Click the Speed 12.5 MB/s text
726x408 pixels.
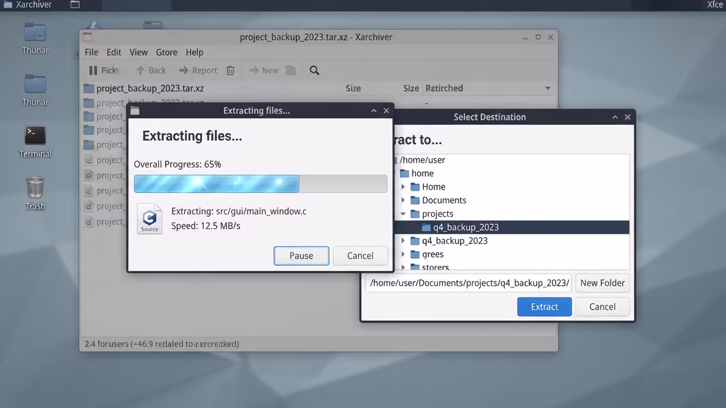click(x=206, y=226)
